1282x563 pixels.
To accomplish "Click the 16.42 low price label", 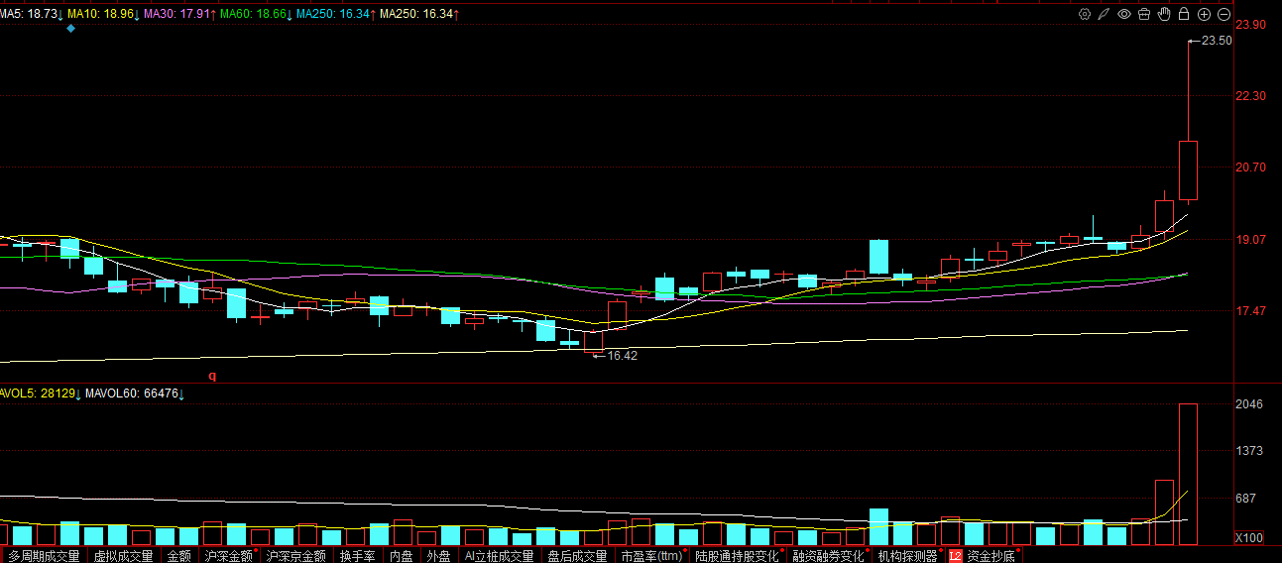I will tap(622, 355).
